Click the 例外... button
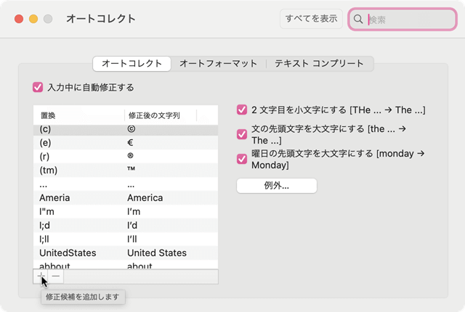This screenshot has width=465, height=312. tap(277, 186)
